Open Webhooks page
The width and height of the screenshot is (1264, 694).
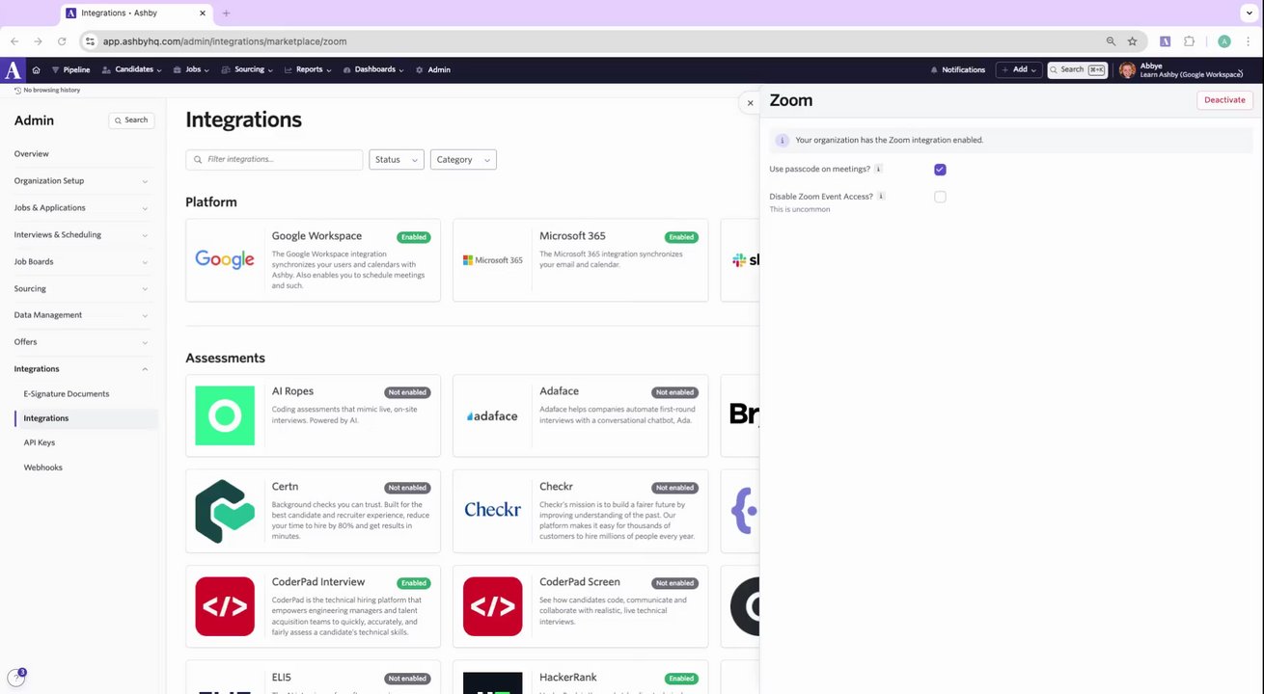pyautogui.click(x=43, y=467)
